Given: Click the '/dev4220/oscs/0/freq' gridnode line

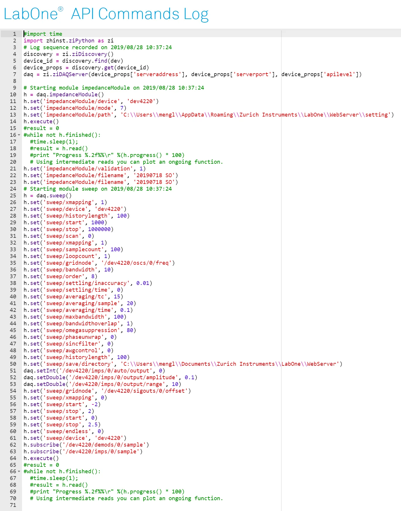Looking at the screenshot, I should pos(99,263).
